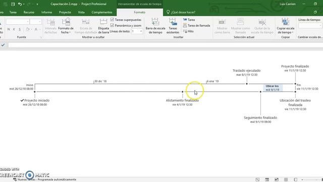Apply italic (K) font formatting
Screen dimensions: 323x182
pyautogui.click(x=14, y=29)
